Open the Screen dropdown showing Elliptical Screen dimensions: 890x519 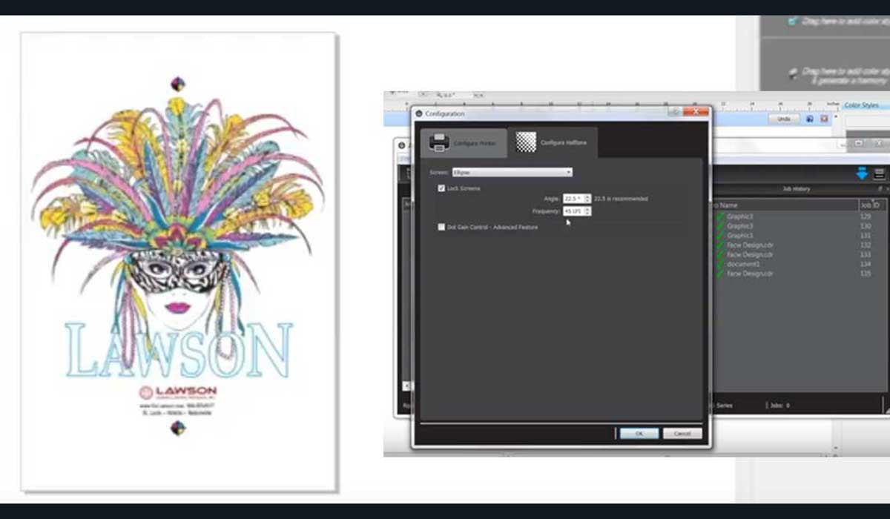click(569, 172)
